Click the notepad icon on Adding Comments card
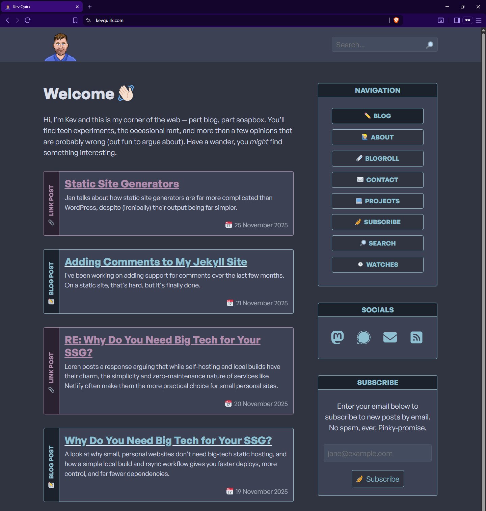The image size is (486, 511). (51, 302)
